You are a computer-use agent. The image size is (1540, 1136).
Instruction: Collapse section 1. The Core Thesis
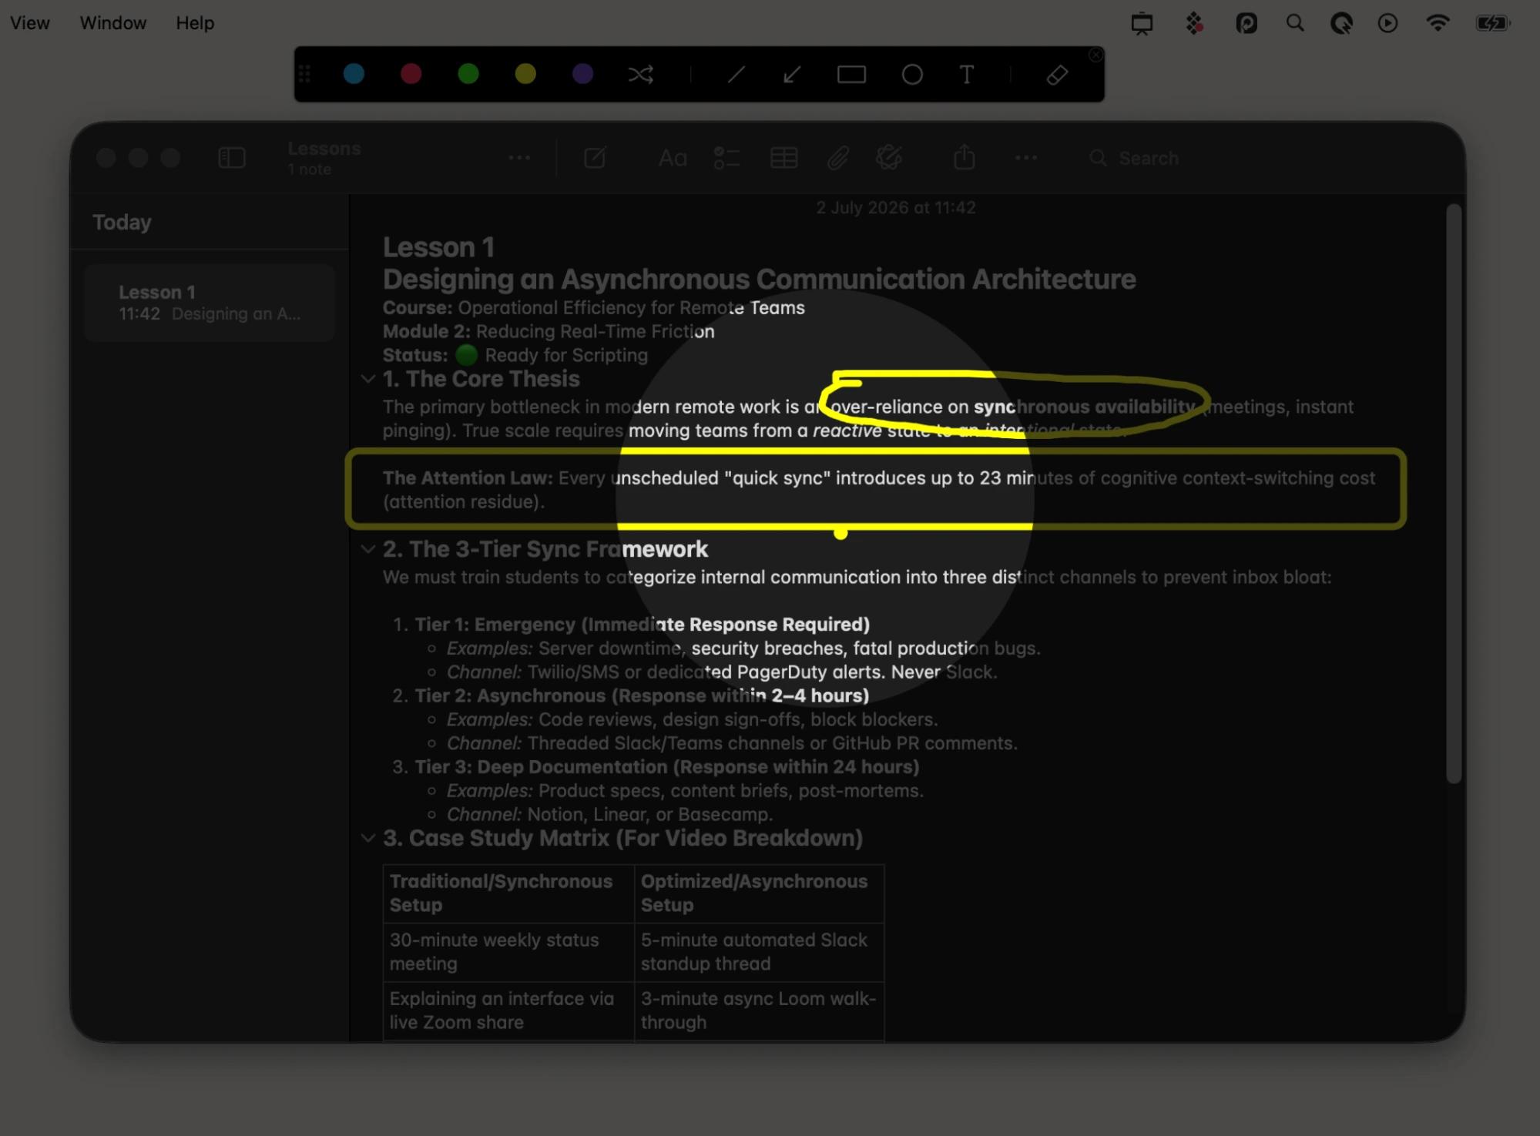[x=368, y=379]
